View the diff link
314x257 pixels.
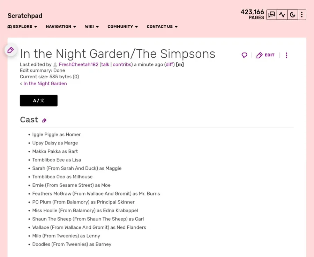[x=169, y=65]
